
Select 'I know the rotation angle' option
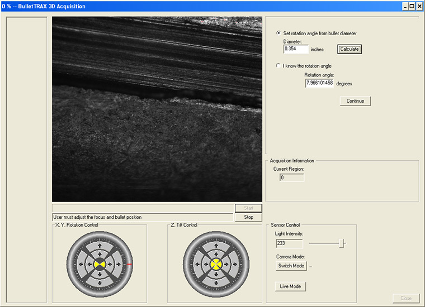(278, 65)
